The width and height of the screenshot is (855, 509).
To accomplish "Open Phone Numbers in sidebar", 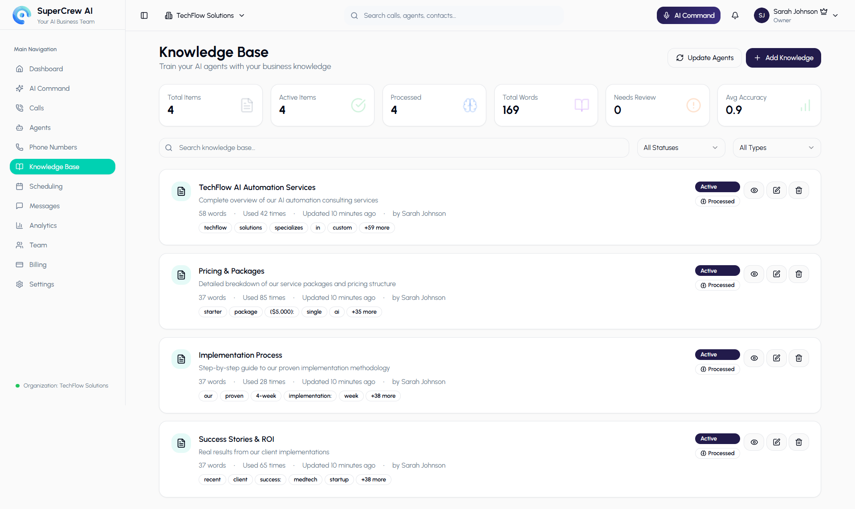I will pyautogui.click(x=62, y=147).
